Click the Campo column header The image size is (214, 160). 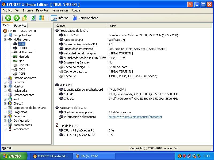pyautogui.click(x=81, y=26)
